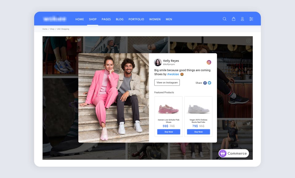
Task: Share post via Facebook icon
Action: (x=205, y=83)
